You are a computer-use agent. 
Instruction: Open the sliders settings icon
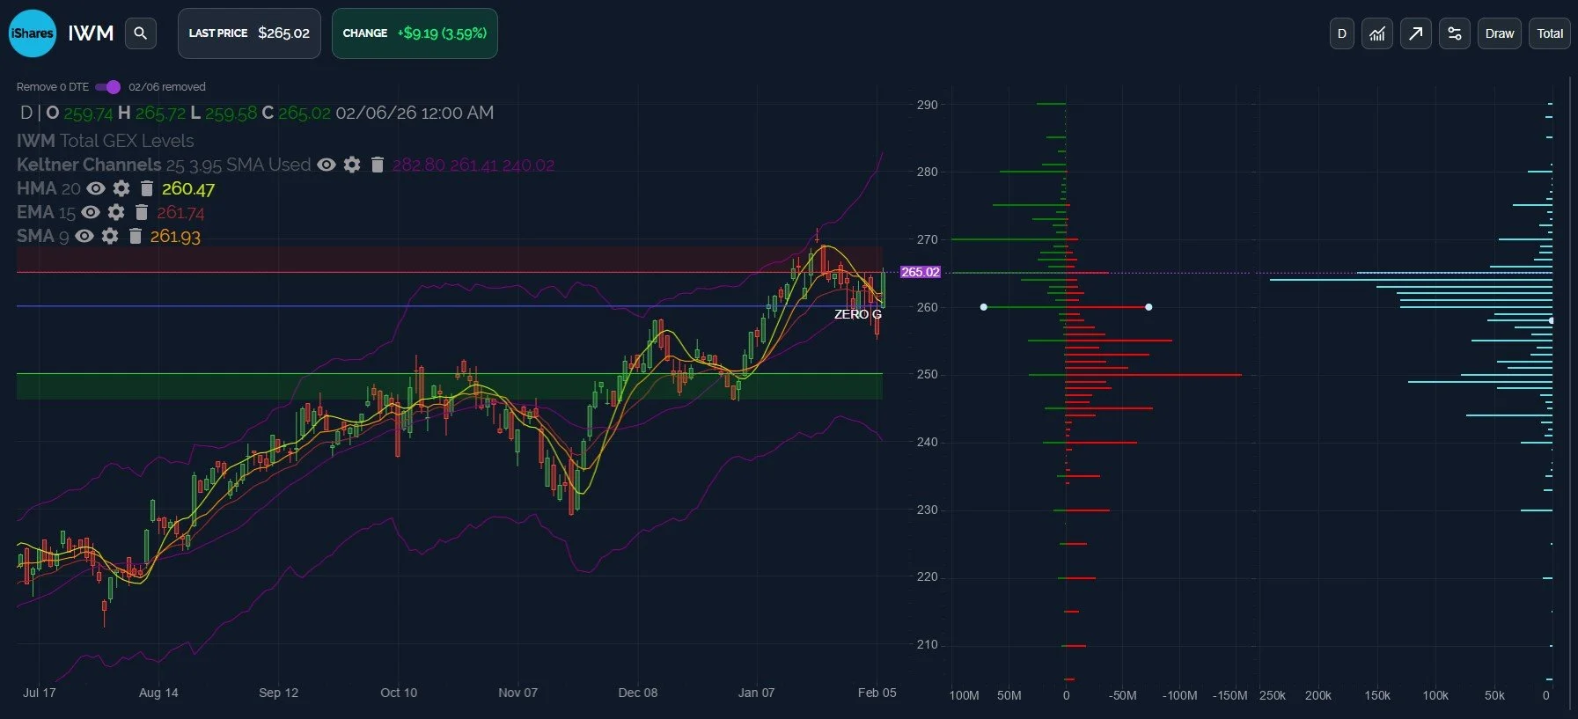tap(1454, 33)
